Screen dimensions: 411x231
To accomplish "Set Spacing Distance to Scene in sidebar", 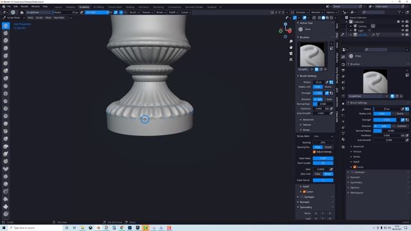I will point(328,147).
